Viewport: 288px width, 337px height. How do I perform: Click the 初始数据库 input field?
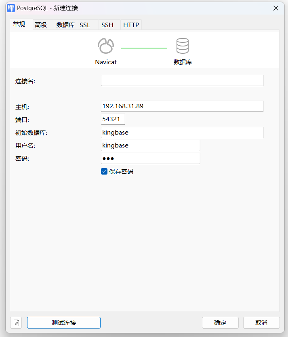[x=182, y=133]
